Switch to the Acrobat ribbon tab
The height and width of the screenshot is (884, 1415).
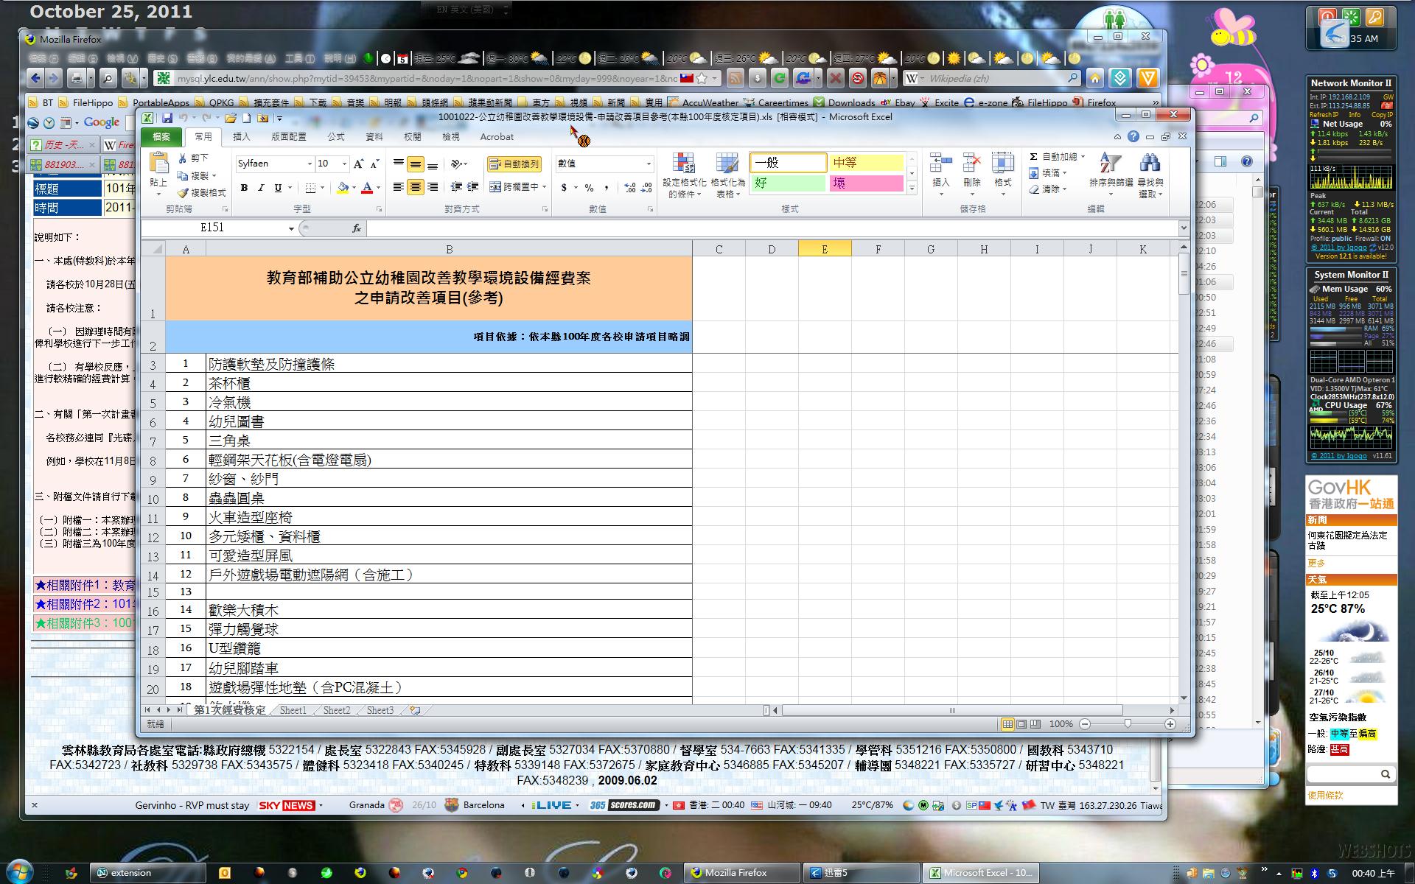tap(497, 136)
